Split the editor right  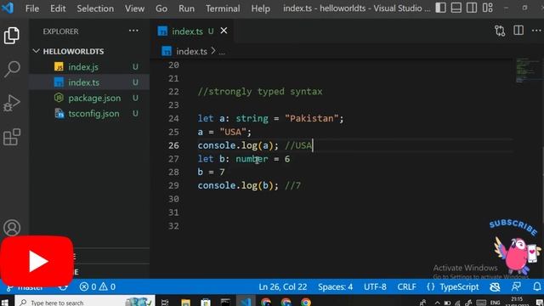518,31
